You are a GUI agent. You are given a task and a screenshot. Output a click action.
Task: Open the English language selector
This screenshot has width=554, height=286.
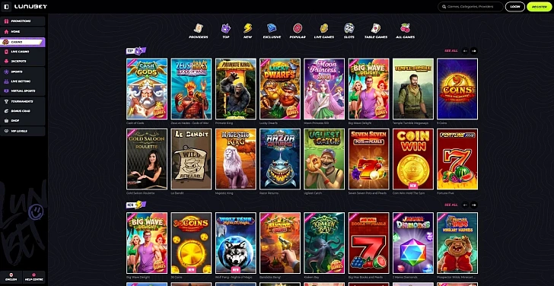coord(11,277)
